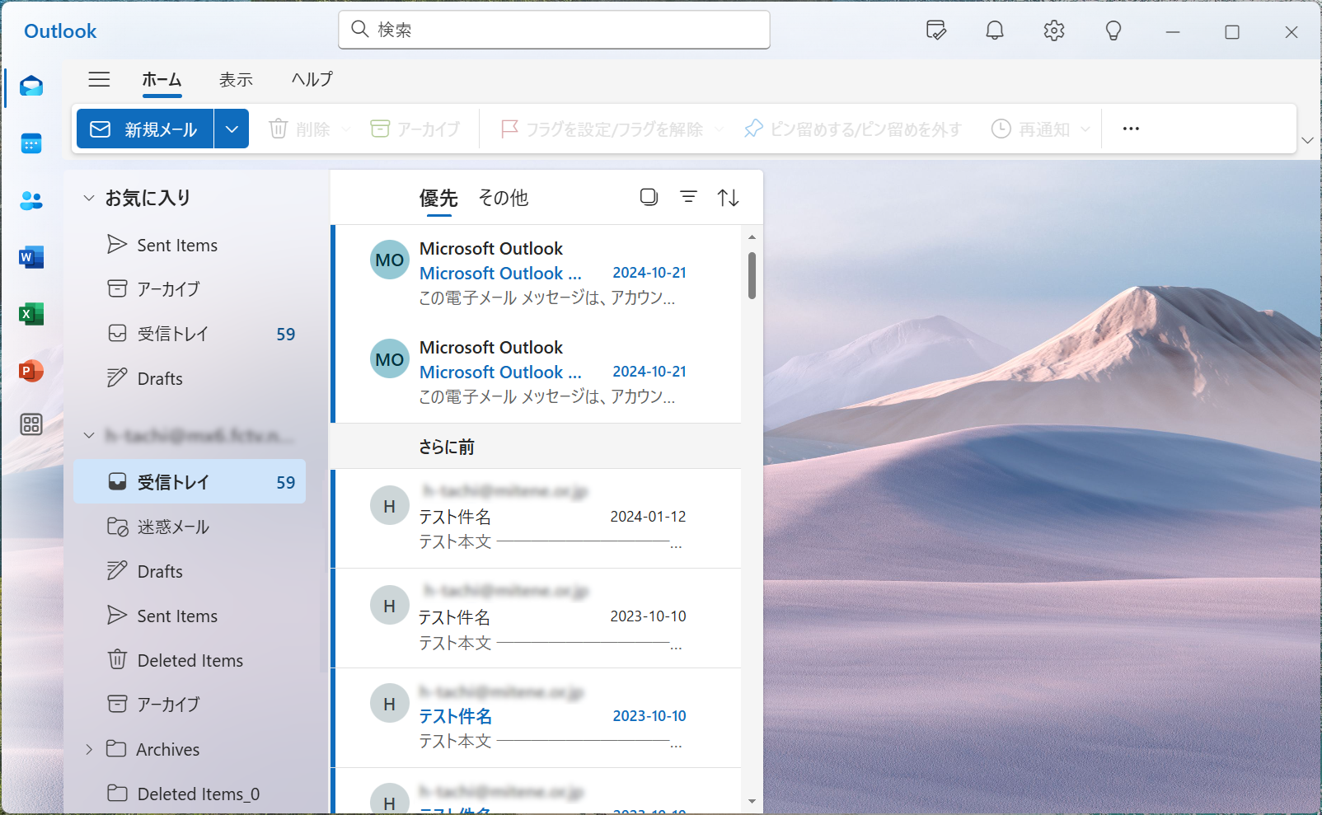Click the lightbulb tips icon
Viewport: 1322px width, 815px height.
tap(1113, 31)
